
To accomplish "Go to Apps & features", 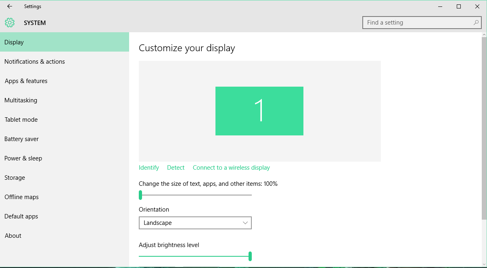I will pos(26,81).
